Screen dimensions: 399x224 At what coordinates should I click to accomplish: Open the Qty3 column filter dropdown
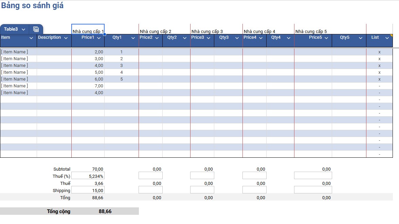[237, 38]
